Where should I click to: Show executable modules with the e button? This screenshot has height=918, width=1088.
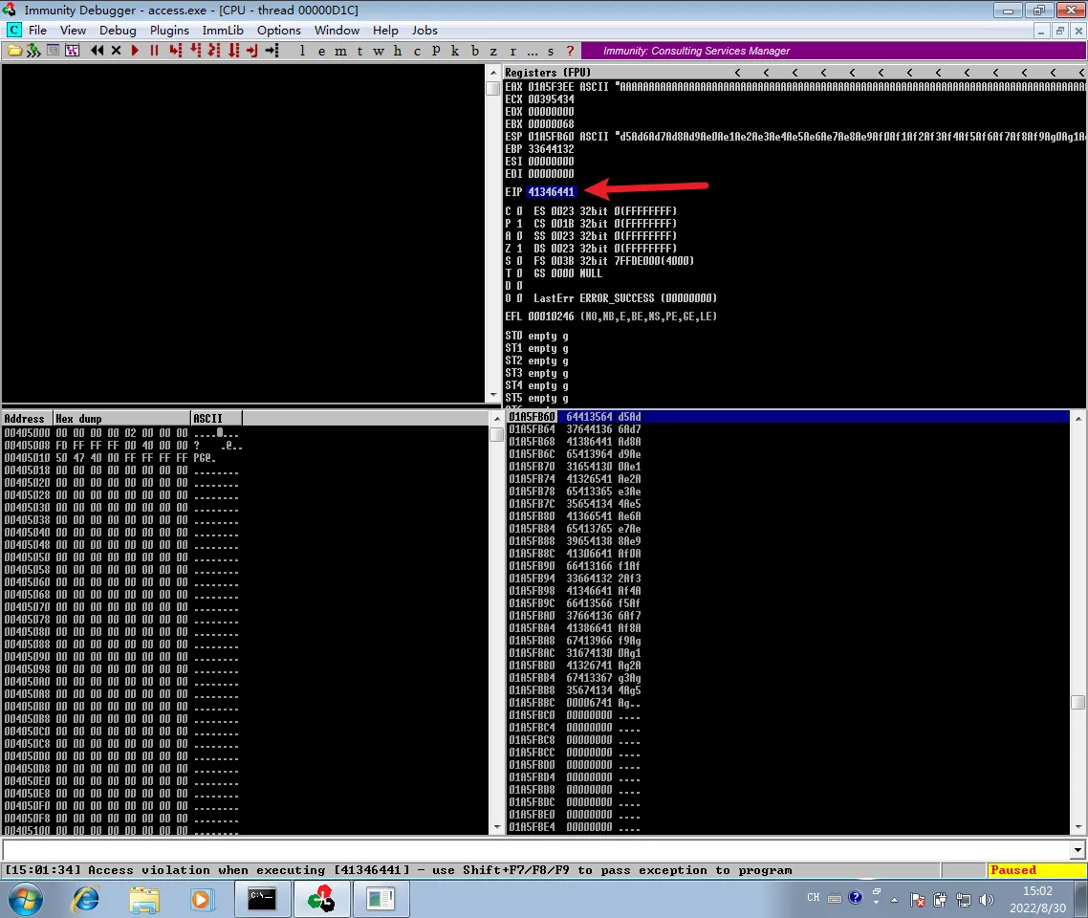tap(321, 51)
